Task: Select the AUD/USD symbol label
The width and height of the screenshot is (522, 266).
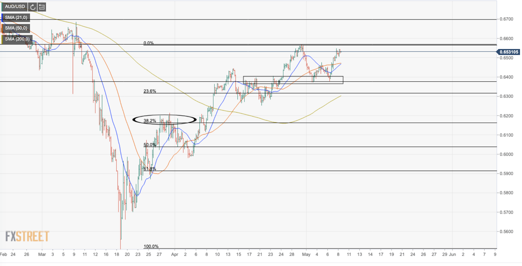Action: coord(15,6)
